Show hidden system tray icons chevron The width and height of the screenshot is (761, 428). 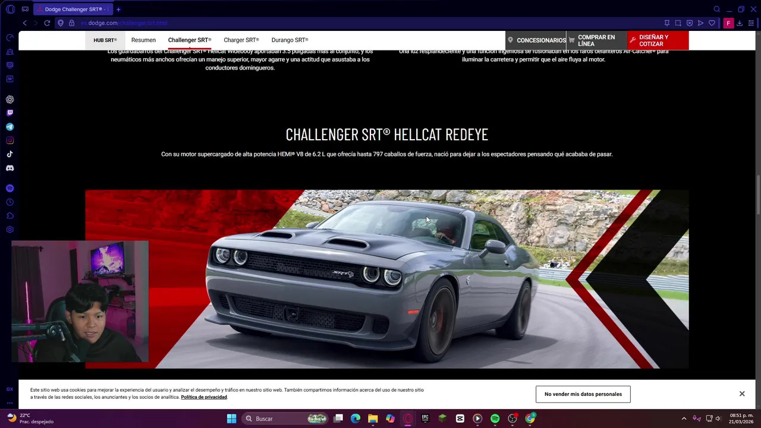(x=684, y=418)
